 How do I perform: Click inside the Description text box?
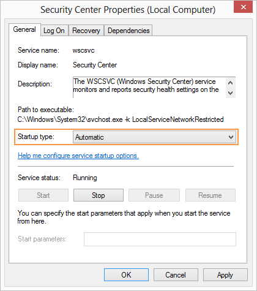tap(149, 88)
